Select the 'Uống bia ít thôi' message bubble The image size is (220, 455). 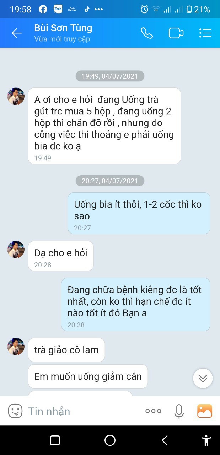(x=139, y=213)
